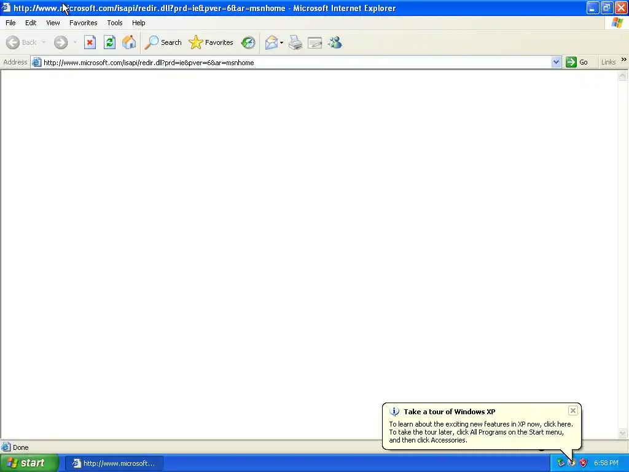Restore down the Internet Explorer window
This screenshot has height=472, width=629.
click(x=607, y=7)
